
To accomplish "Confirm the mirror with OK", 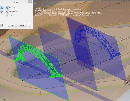I will (12, 25).
